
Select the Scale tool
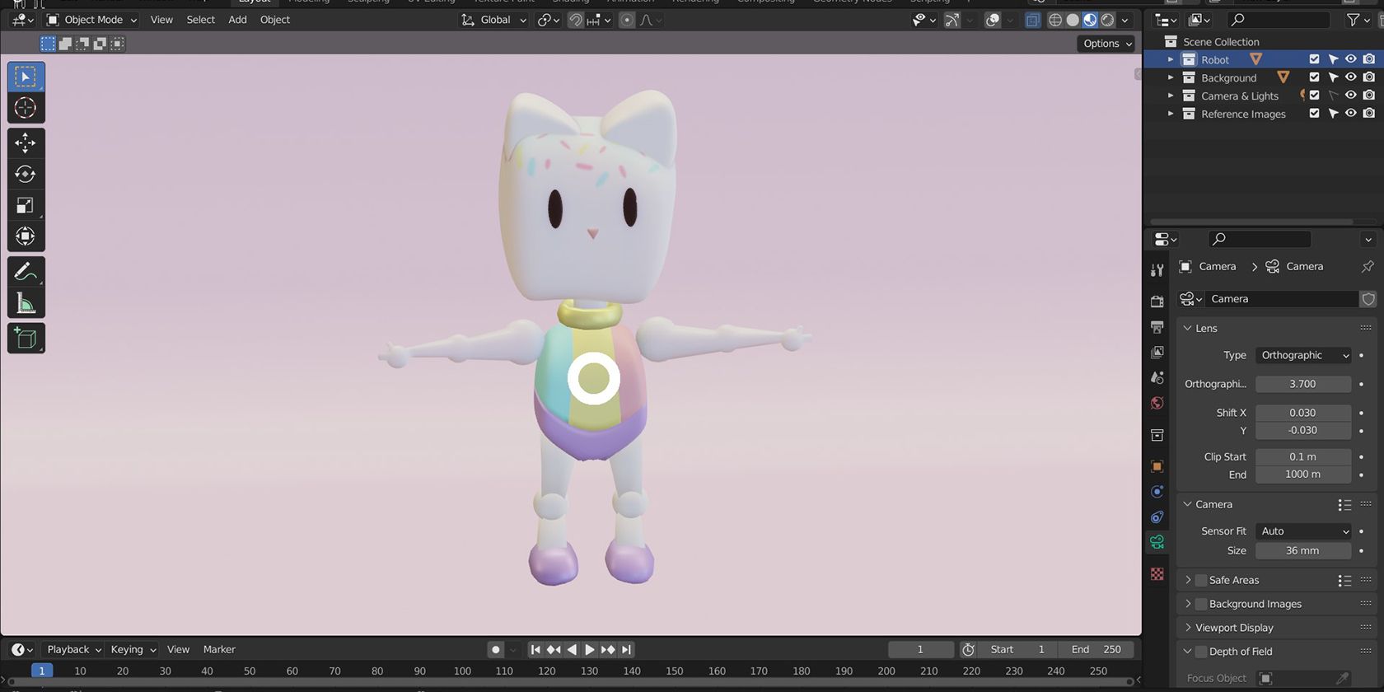point(26,205)
